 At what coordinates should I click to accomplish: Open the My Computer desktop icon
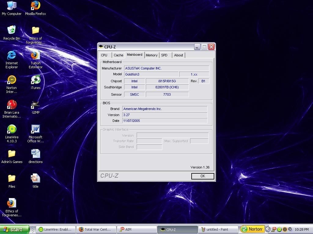[12, 6]
